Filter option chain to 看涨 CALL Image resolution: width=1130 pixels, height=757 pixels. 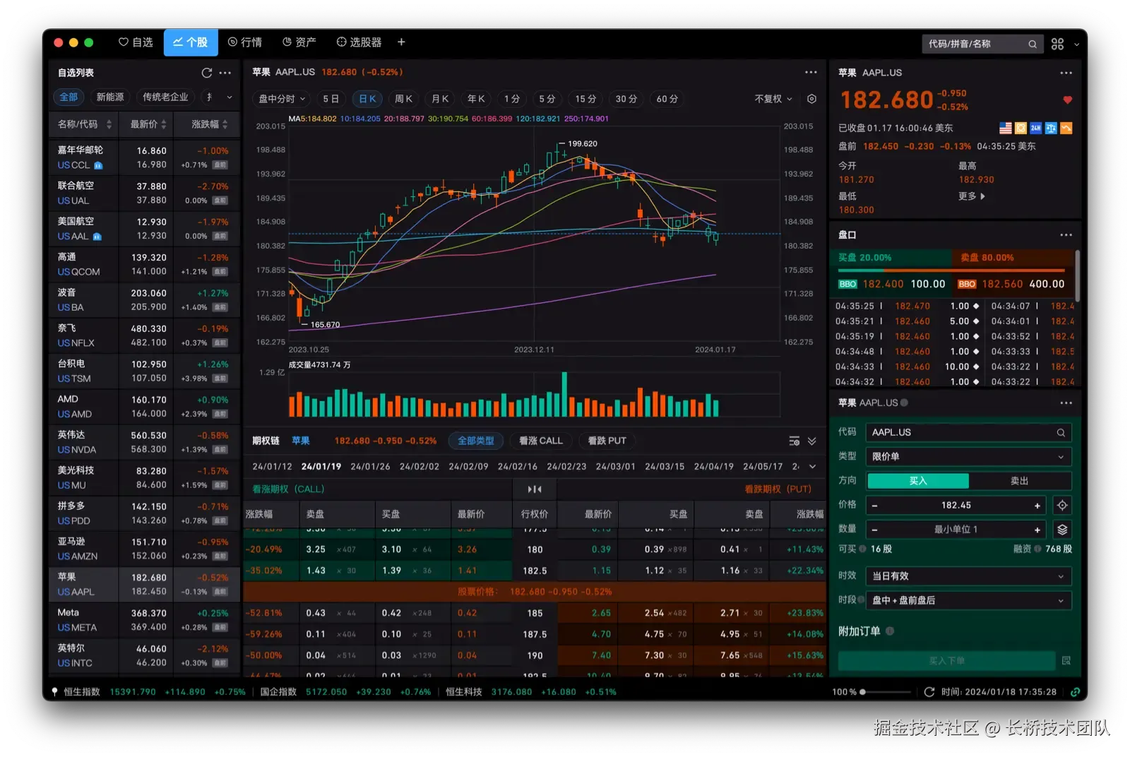click(540, 441)
